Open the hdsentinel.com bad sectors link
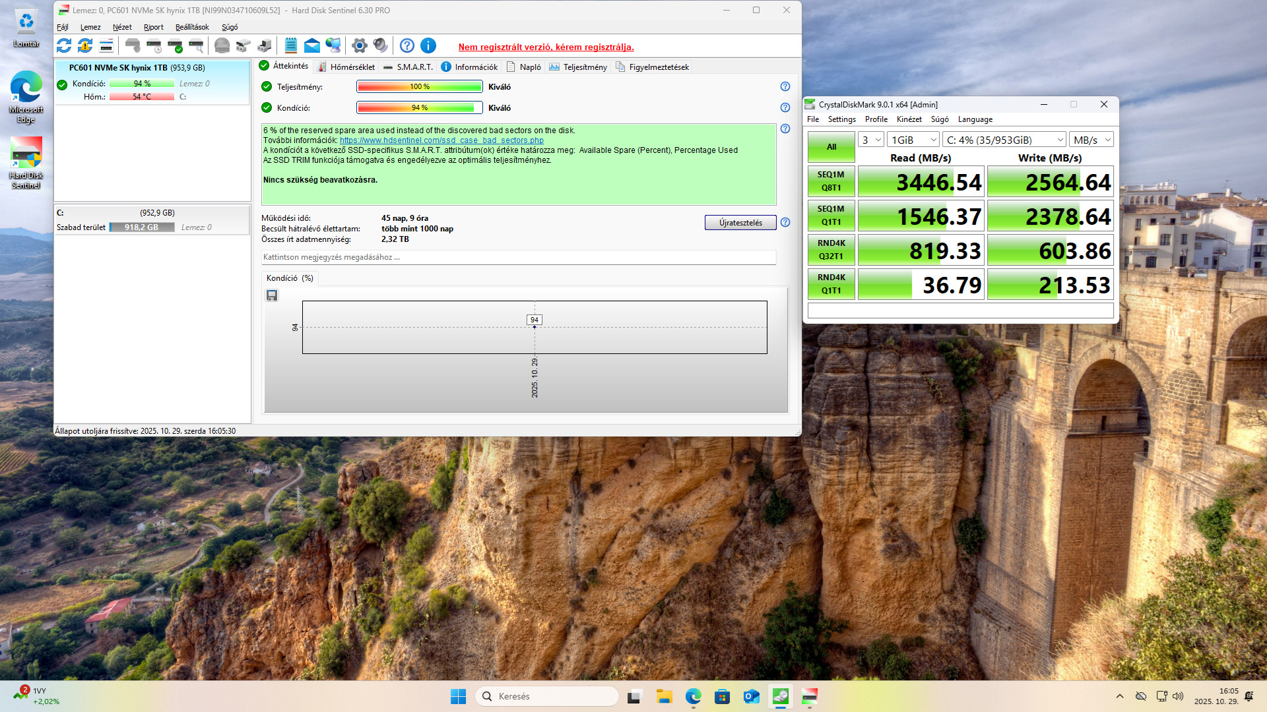 point(441,140)
